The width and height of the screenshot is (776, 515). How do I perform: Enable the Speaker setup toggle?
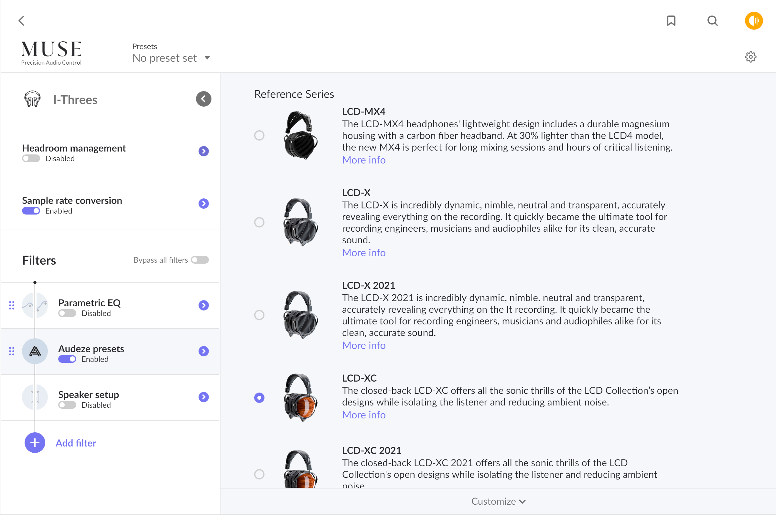[67, 405]
